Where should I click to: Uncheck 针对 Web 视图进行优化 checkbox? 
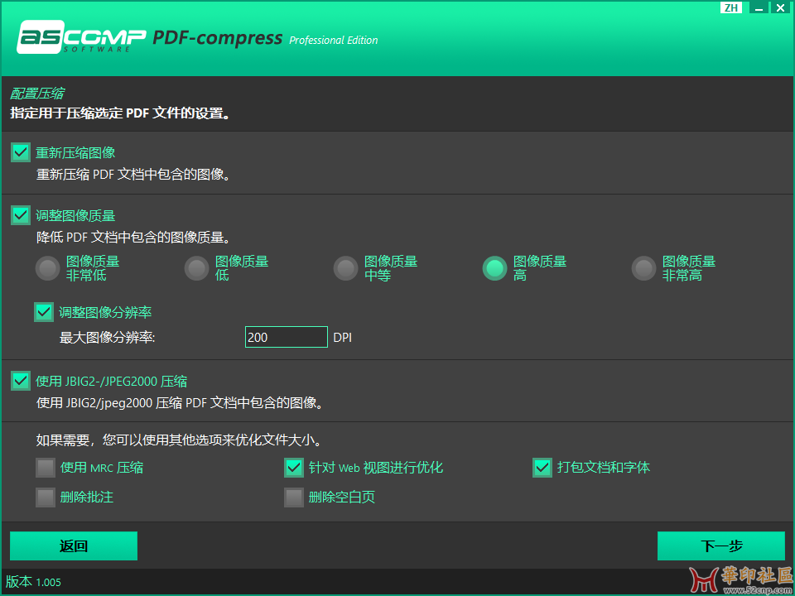[294, 468]
